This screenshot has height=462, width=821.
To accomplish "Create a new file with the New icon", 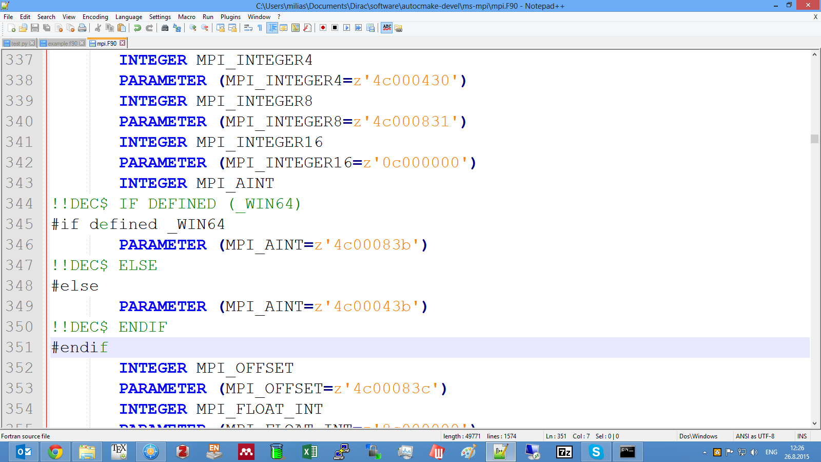I will pos(11,28).
